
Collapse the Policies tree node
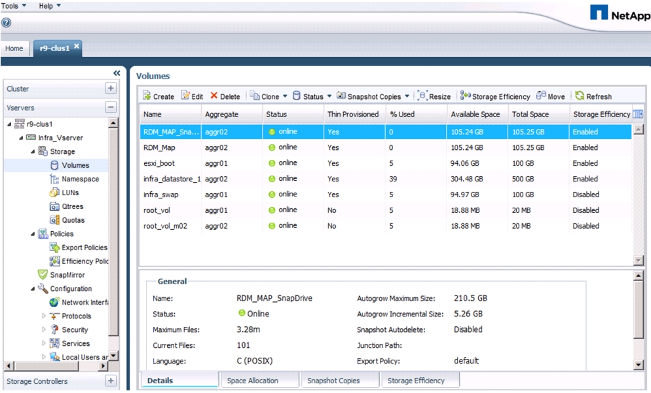(x=33, y=234)
